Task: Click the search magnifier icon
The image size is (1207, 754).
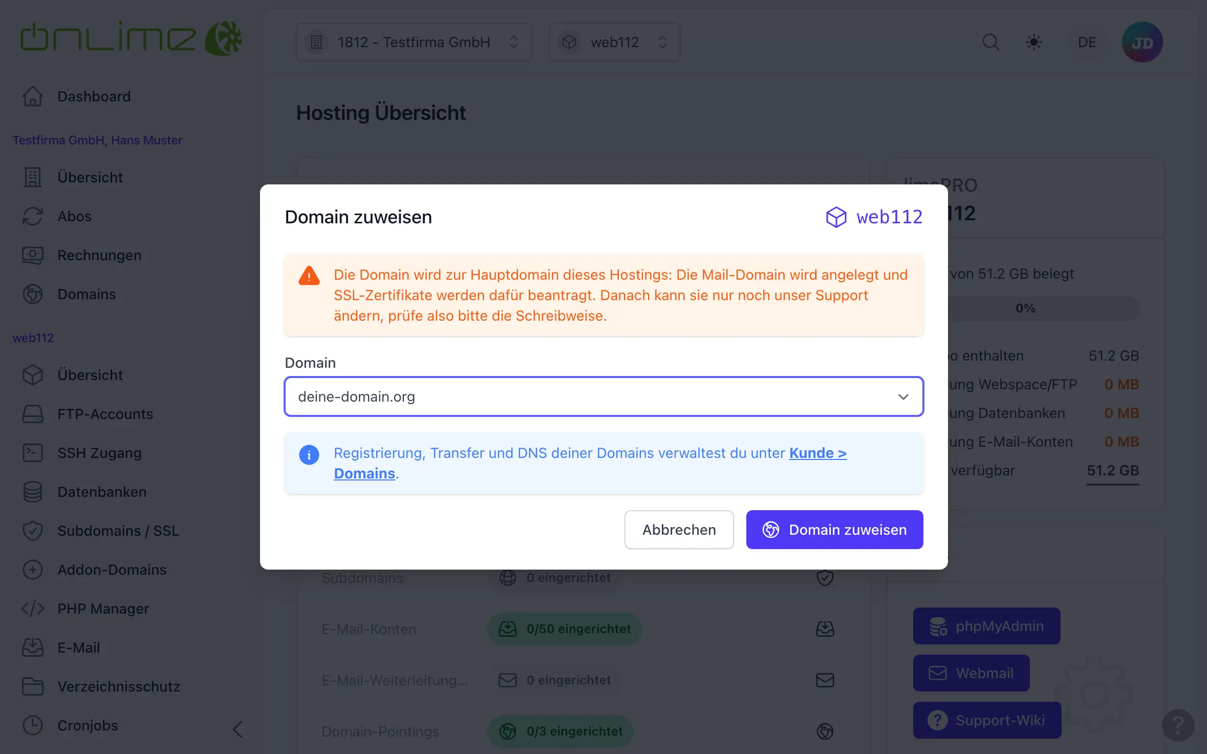Action: pyautogui.click(x=990, y=42)
